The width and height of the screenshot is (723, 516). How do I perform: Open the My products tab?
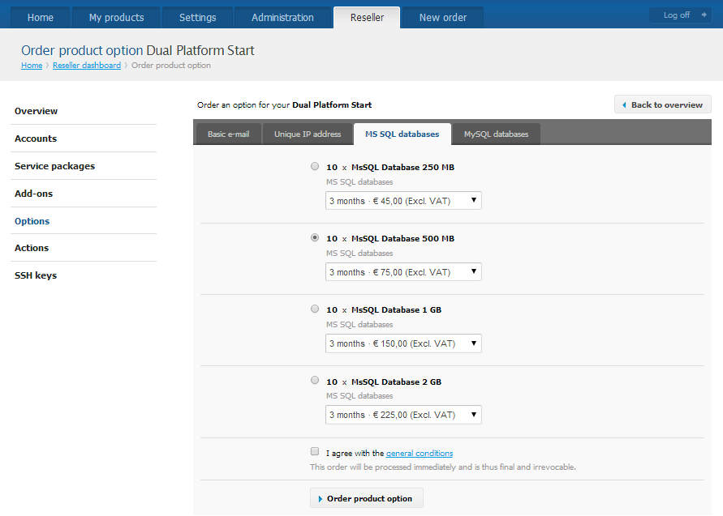[116, 18]
